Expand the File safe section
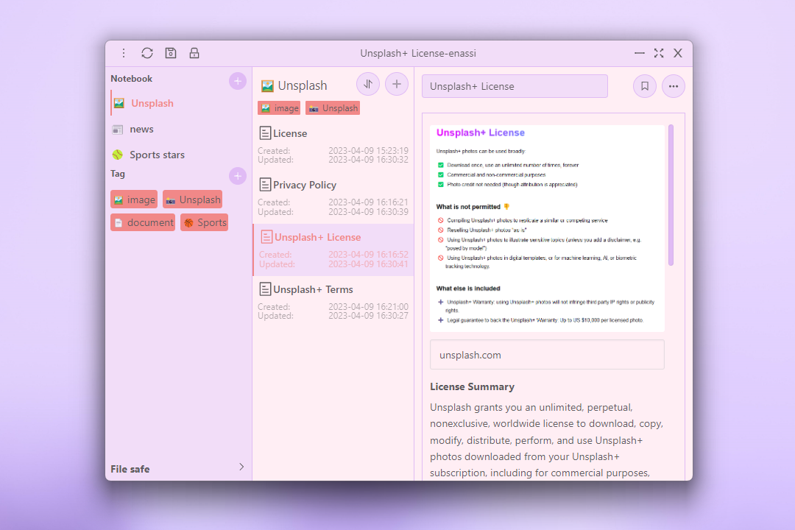 [241, 467]
